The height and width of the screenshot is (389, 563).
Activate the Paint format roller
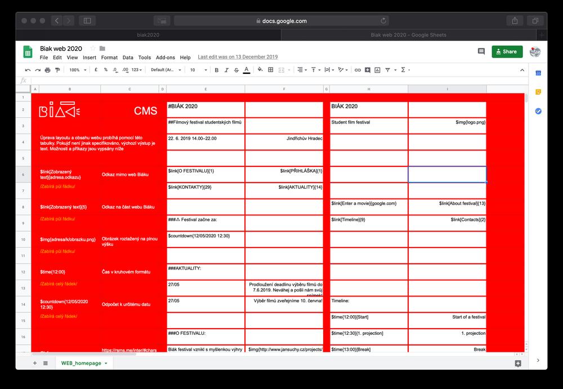(x=57, y=70)
